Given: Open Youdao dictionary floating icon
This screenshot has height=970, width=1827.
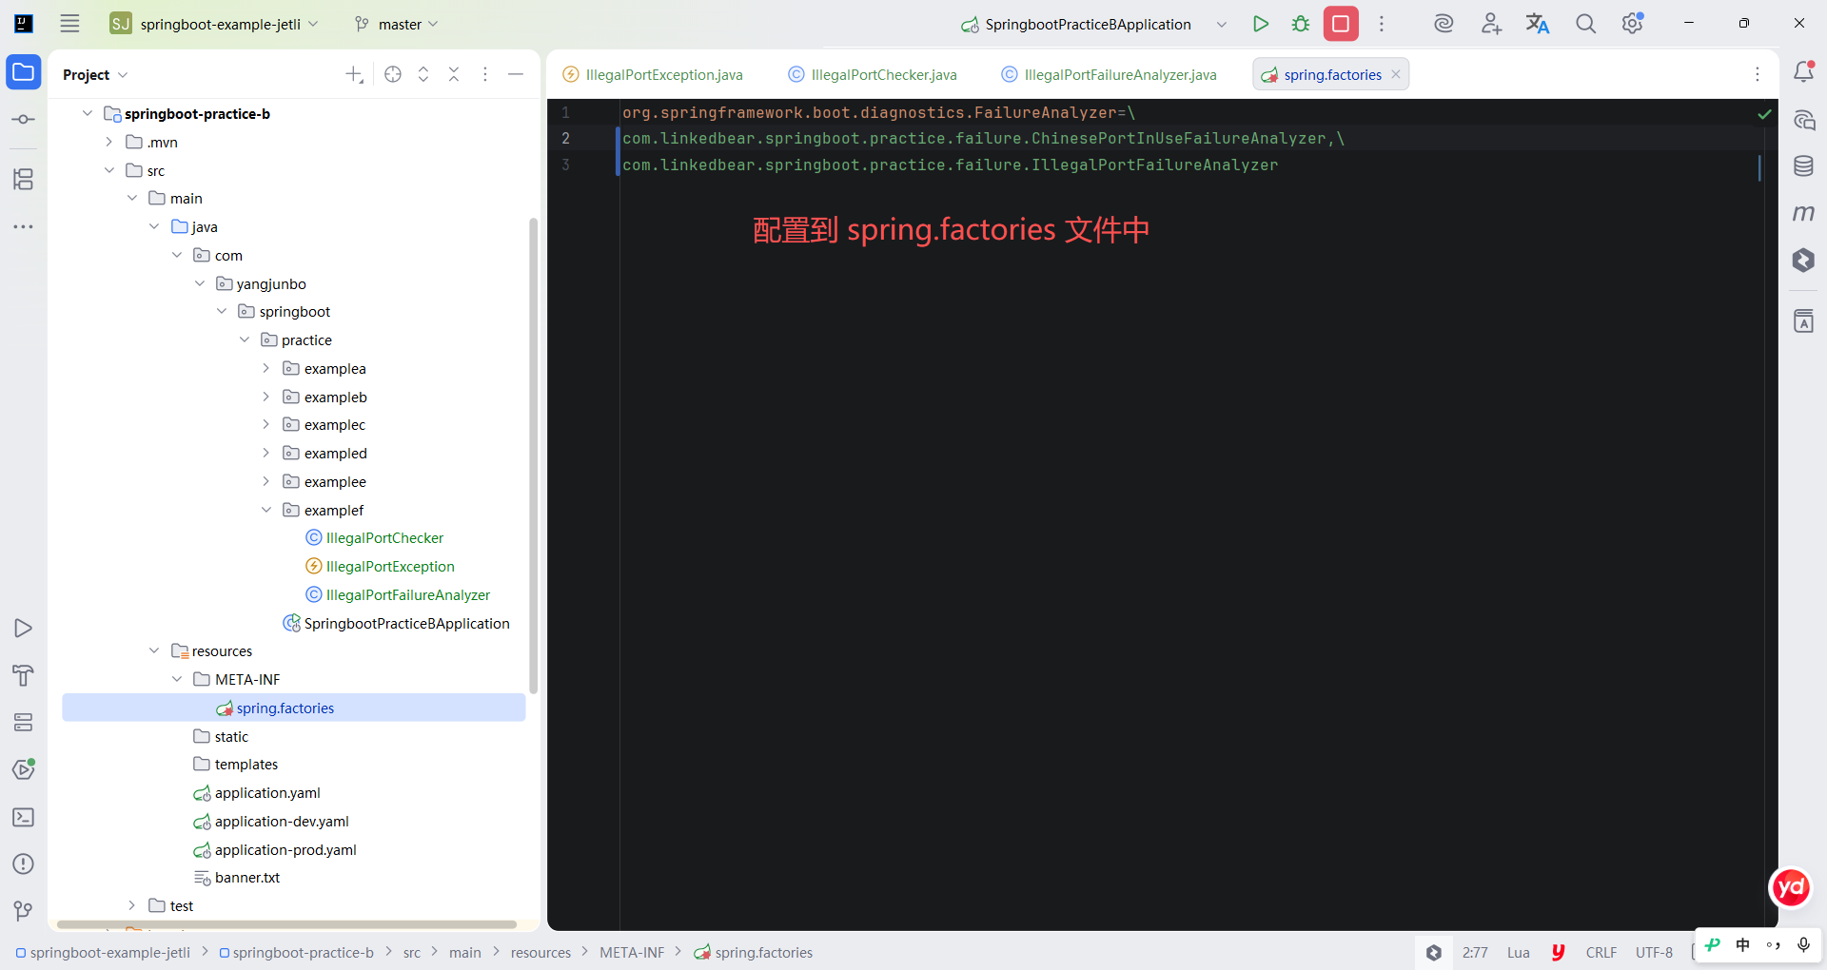Looking at the screenshot, I should [1791, 888].
